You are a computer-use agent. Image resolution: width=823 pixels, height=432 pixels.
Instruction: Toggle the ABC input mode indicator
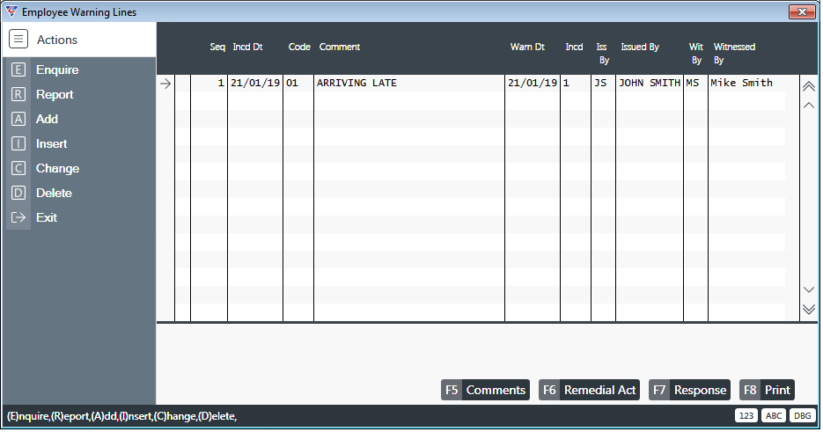click(x=774, y=416)
